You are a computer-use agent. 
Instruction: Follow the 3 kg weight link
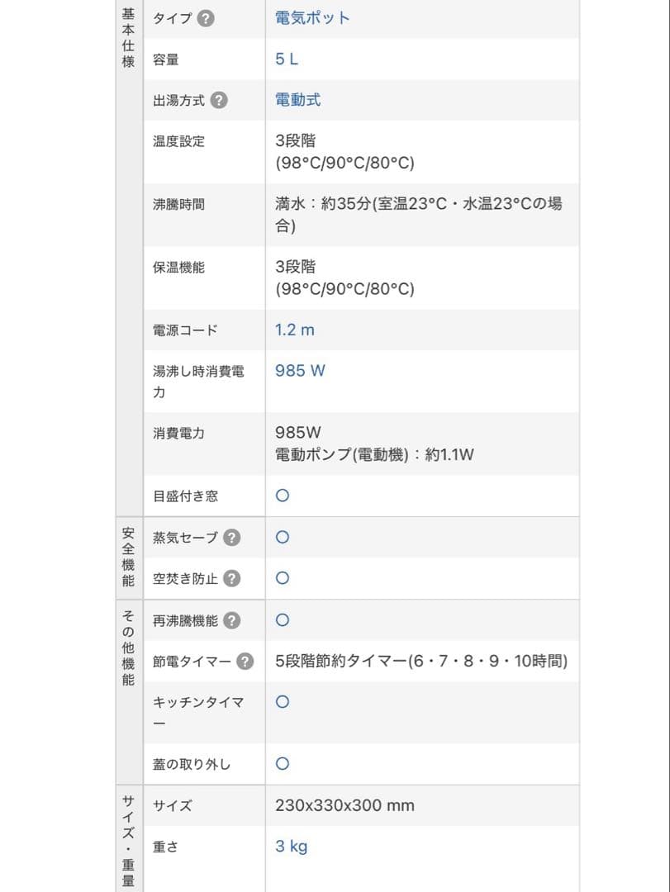(291, 846)
